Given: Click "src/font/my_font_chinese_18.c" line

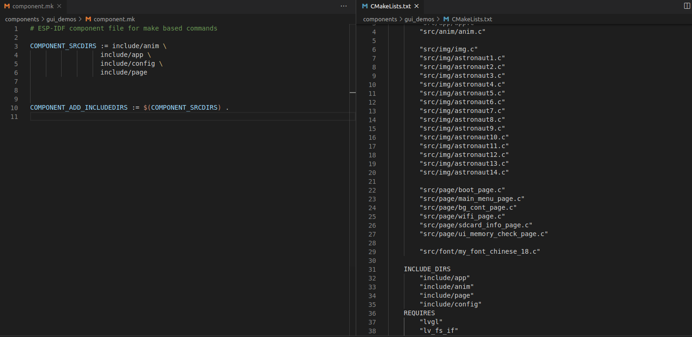Looking at the screenshot, I should pos(480,252).
